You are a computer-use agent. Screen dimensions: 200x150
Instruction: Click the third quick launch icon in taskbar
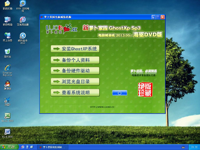32,147
